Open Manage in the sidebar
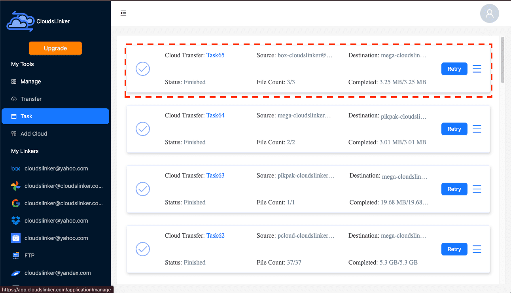511x293 pixels. 55,81
